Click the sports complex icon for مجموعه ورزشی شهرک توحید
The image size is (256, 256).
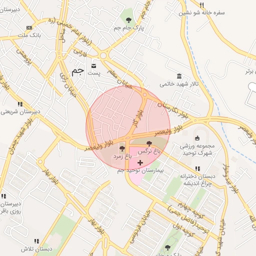[197, 138]
